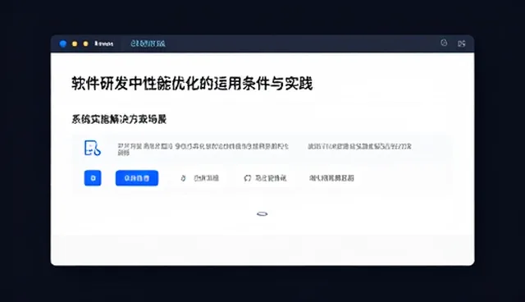This screenshot has height=302, width=525.
Task: Click the headline 软件研发中性能优化的运用条件与实践
Action: [x=192, y=84]
